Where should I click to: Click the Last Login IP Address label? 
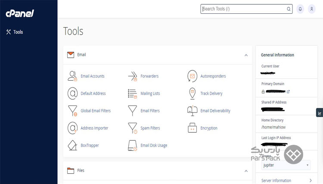pyautogui.click(x=276, y=138)
